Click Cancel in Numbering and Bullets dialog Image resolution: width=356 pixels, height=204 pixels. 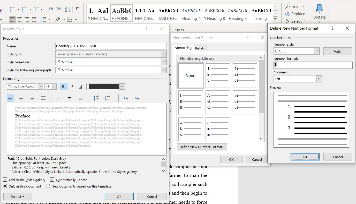pos(257,159)
